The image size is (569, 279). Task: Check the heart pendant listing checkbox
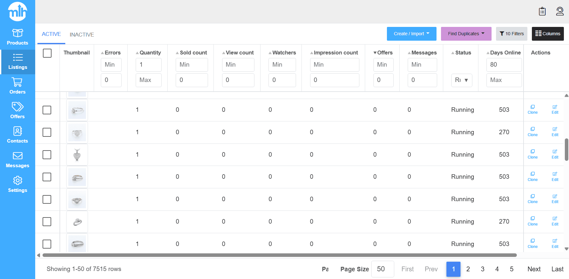pyautogui.click(x=47, y=155)
